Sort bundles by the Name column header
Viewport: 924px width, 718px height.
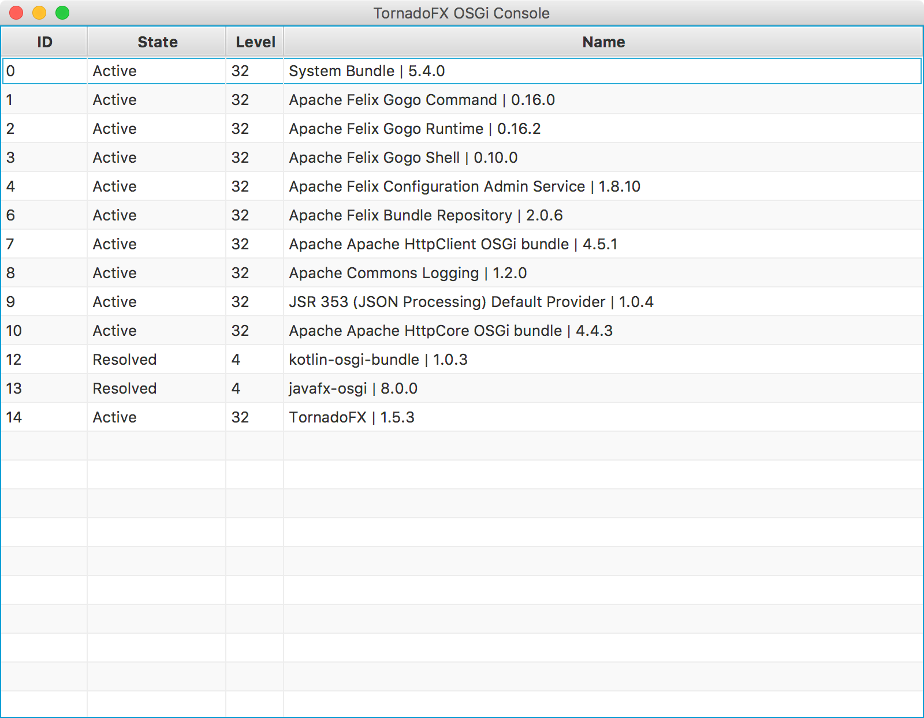tap(603, 42)
